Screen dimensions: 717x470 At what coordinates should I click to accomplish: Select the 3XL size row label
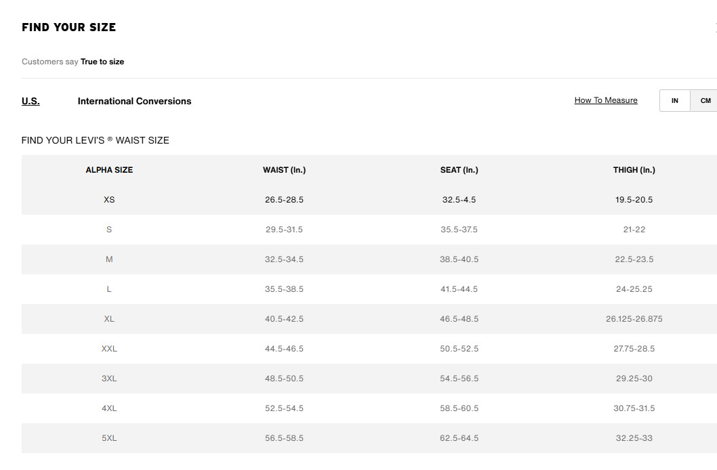(109, 379)
